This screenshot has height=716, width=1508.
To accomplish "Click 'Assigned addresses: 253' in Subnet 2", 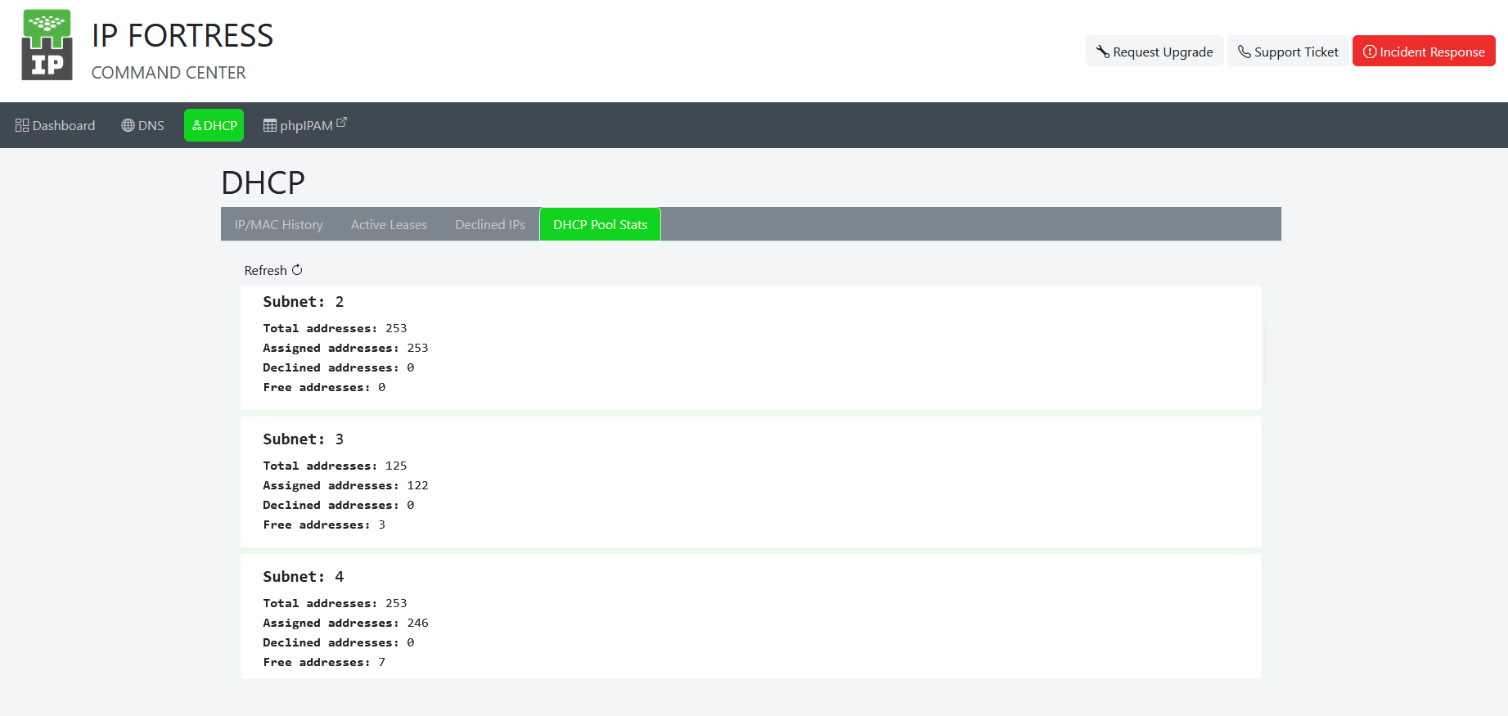I will coord(345,348).
